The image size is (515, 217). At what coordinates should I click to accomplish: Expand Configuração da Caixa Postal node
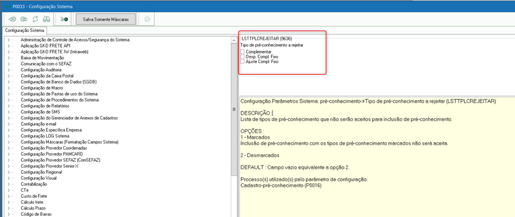pos(8,76)
